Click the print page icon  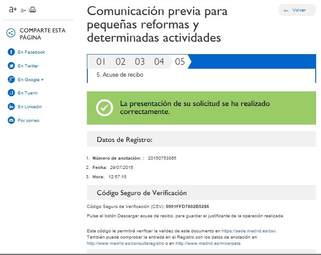(x=33, y=10)
